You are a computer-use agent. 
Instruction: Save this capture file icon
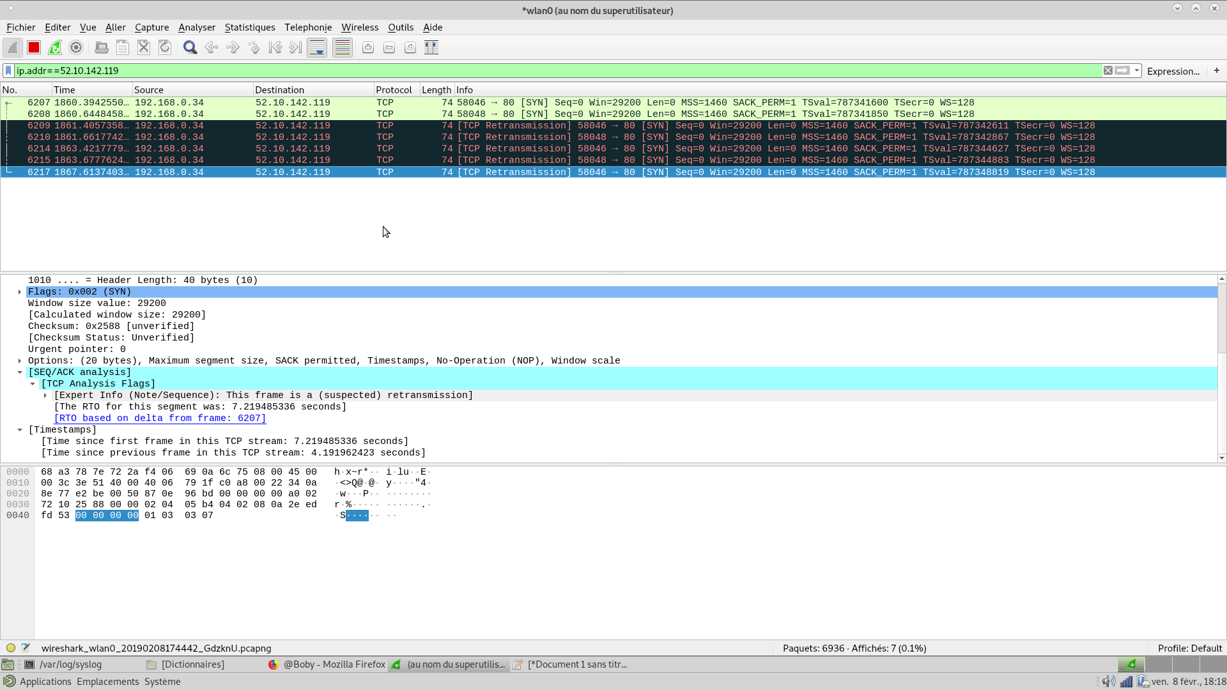[x=123, y=47]
